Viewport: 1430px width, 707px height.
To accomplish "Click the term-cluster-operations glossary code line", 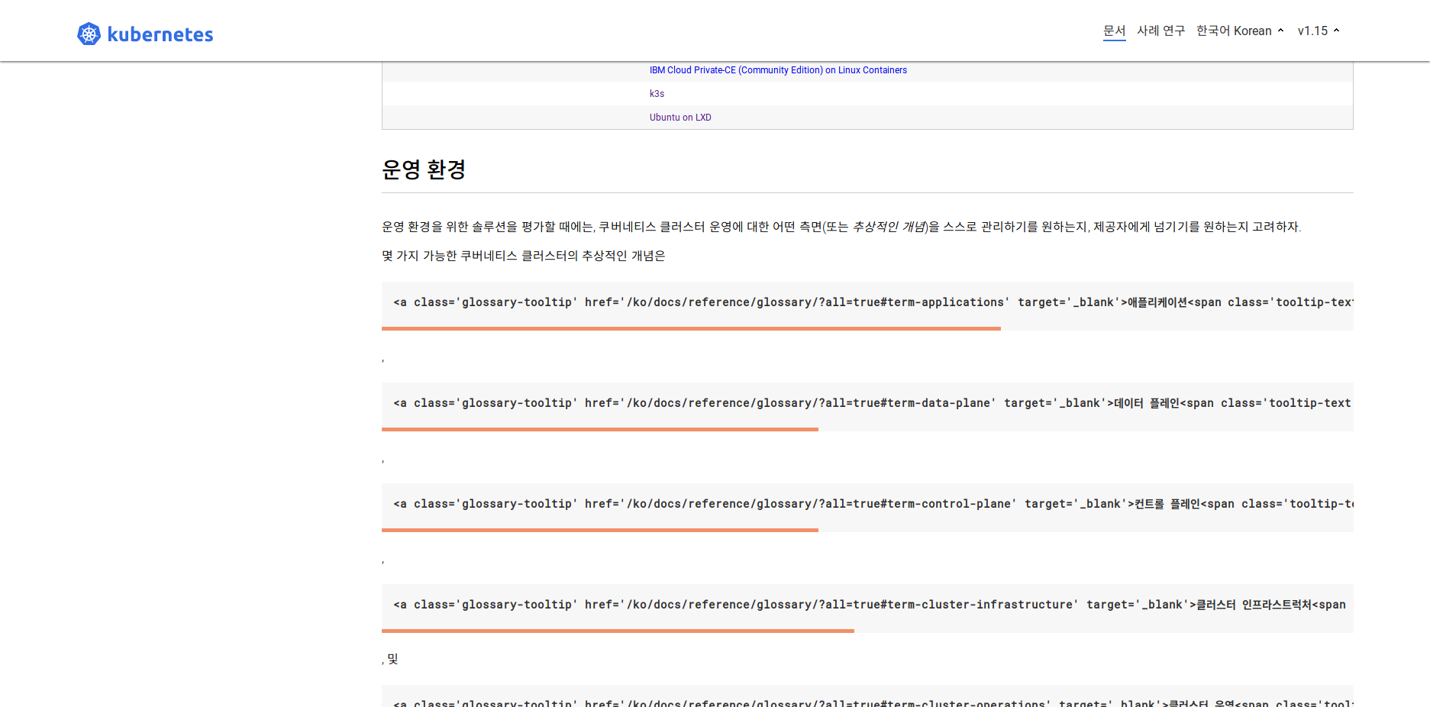I will pyautogui.click(x=873, y=702).
